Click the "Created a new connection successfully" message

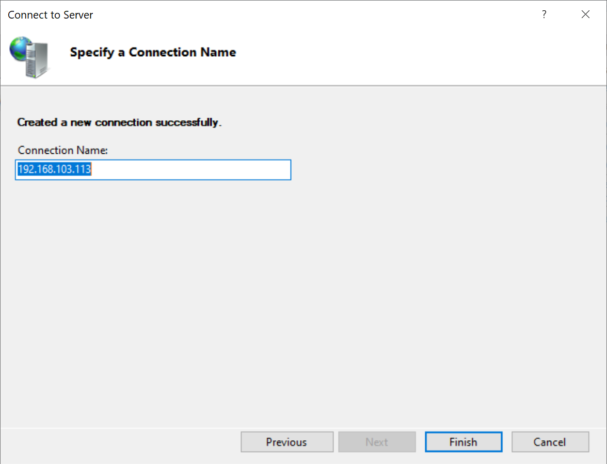[x=119, y=122]
